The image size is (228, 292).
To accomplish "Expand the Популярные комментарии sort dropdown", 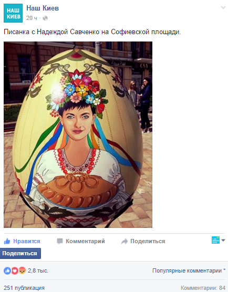I will (189, 270).
